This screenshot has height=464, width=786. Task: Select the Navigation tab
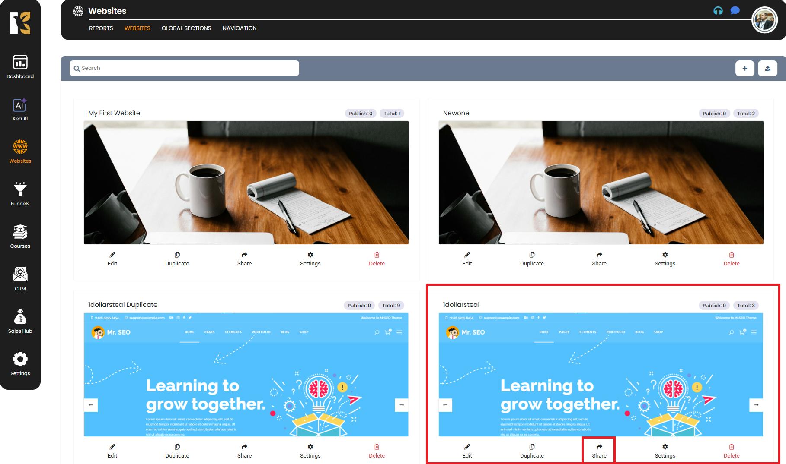click(240, 28)
